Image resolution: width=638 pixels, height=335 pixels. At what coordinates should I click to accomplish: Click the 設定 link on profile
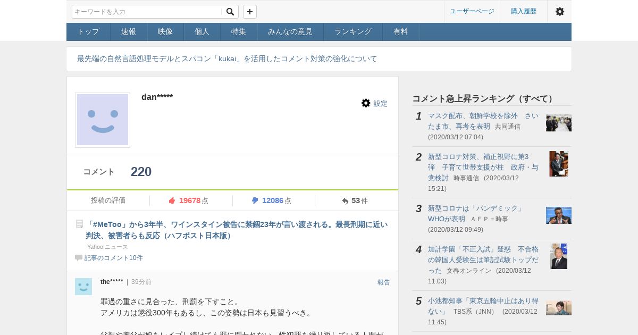[381, 104]
